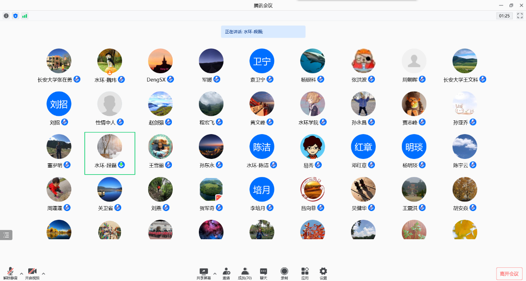Toggle 解除静音 to unmute microphone
Viewport: 526px width, 281px height.
[10, 273]
